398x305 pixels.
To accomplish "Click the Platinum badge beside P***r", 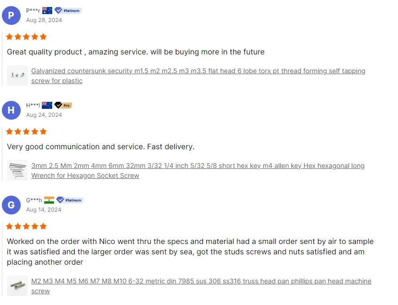I will point(68,10).
